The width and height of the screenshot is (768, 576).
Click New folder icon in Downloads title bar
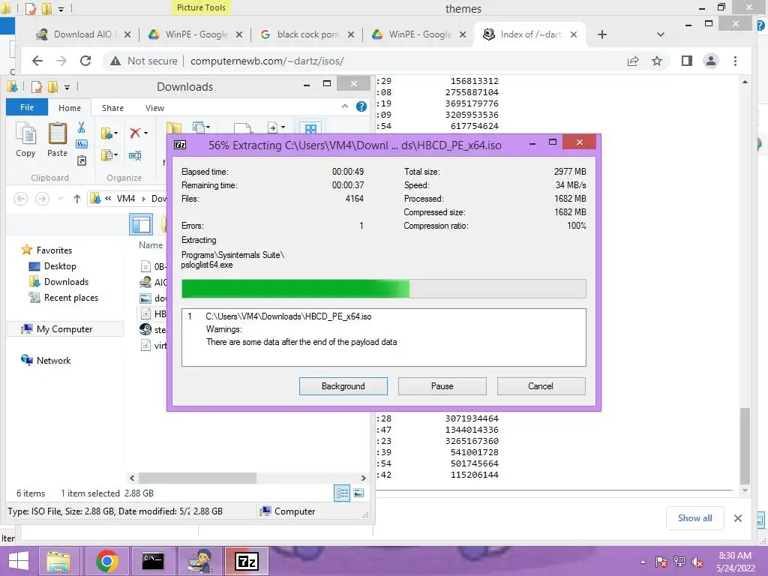pos(52,87)
